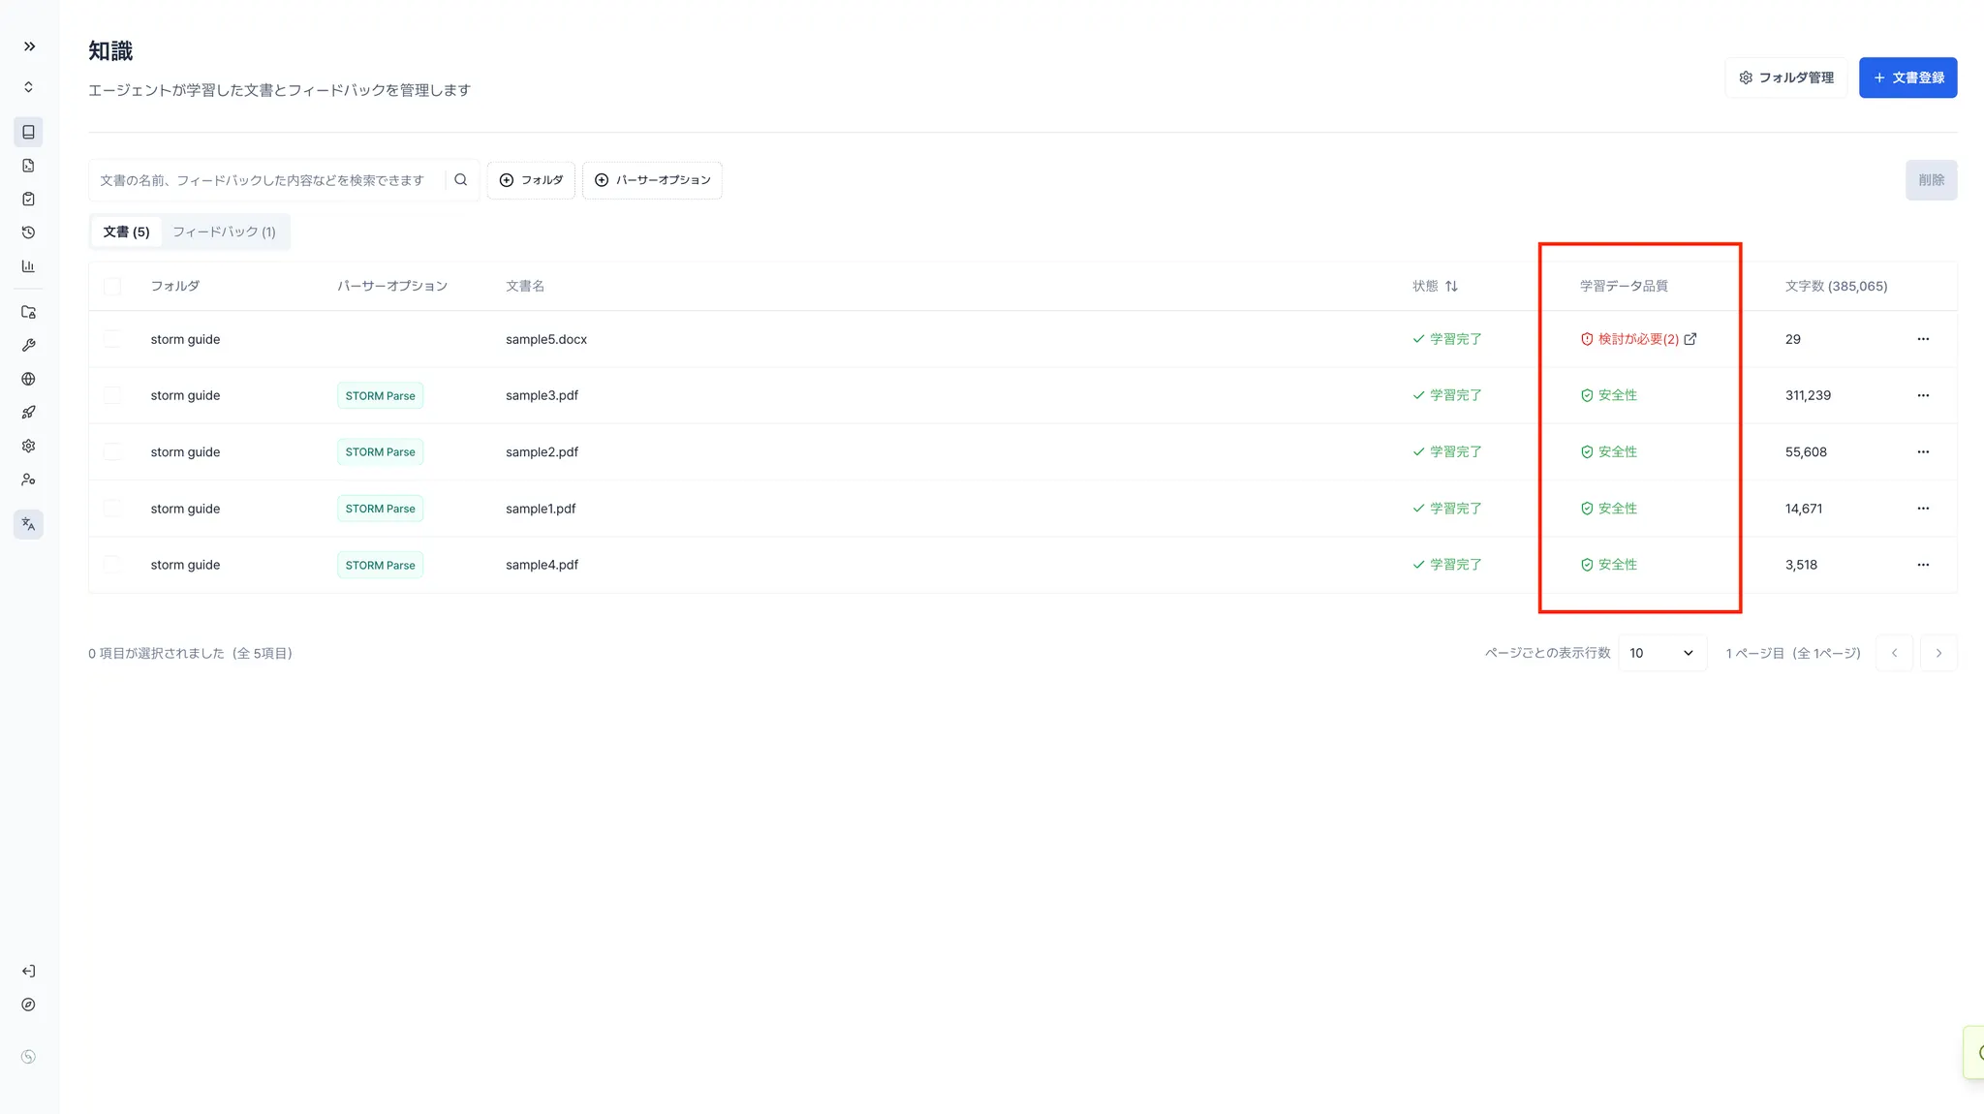Screen dimensions: 1984x1114
Task: Click the 文書登録 button
Action: point(1907,77)
